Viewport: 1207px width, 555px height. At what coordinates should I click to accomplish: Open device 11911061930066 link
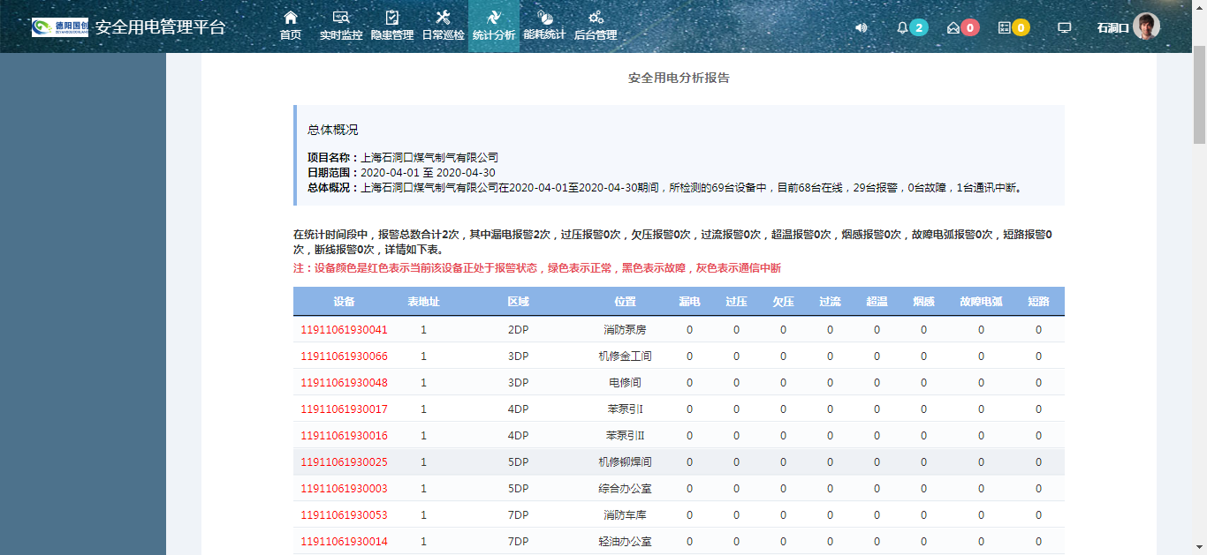click(344, 356)
